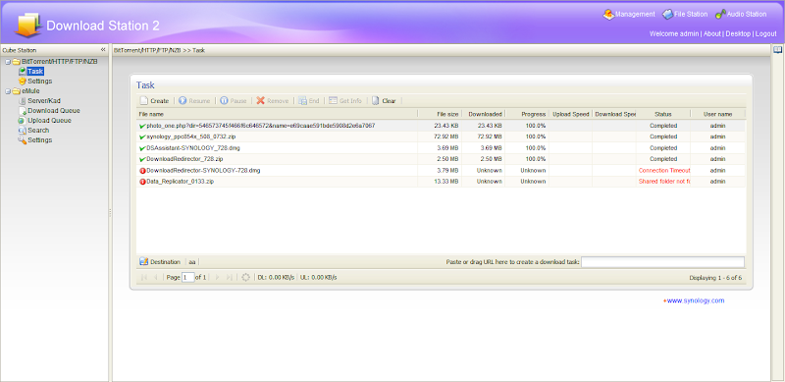Select DSAssistant-SYNOLOGY_728.dmg row
The height and width of the screenshot is (382, 785).
click(441, 148)
